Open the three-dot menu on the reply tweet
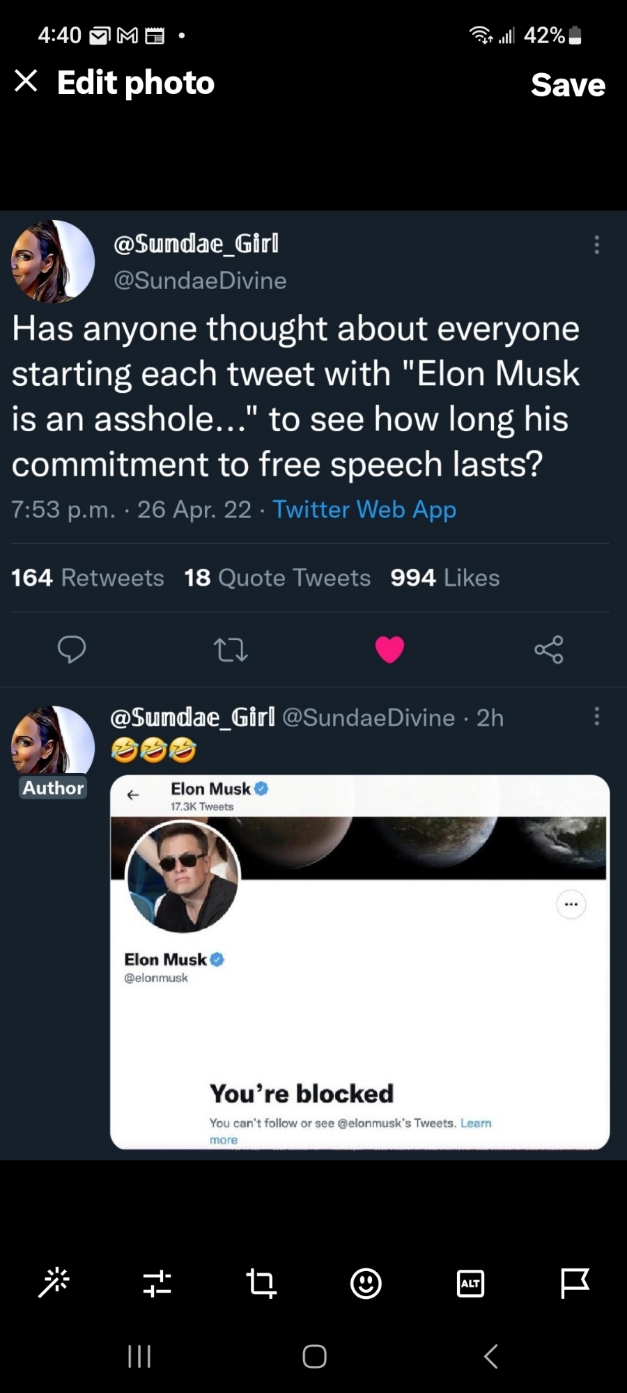This screenshot has width=627, height=1393. 596,716
